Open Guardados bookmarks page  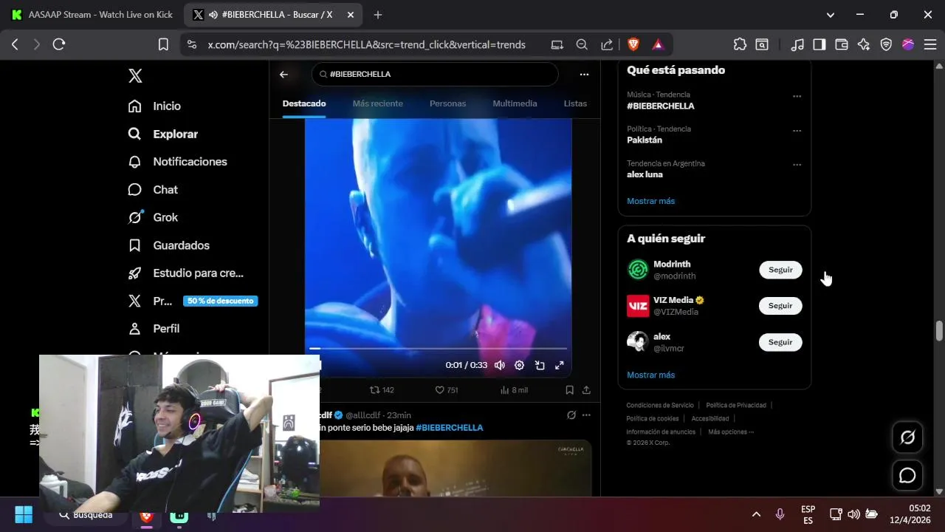pyautogui.click(x=168, y=245)
